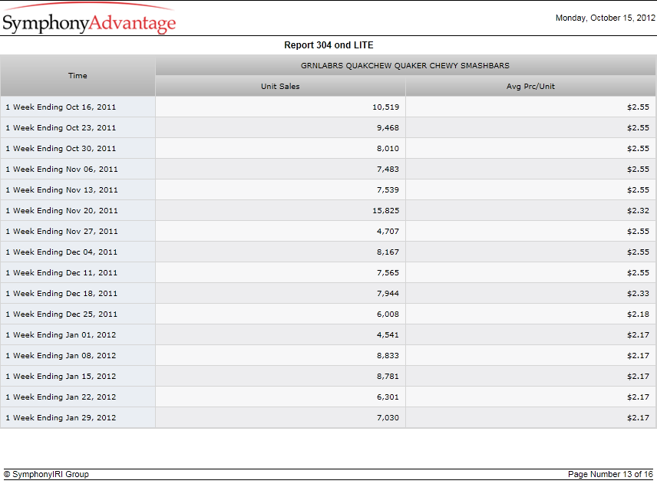Pick the unit sales figure 6,301
The image size is (657, 484).
(x=388, y=397)
